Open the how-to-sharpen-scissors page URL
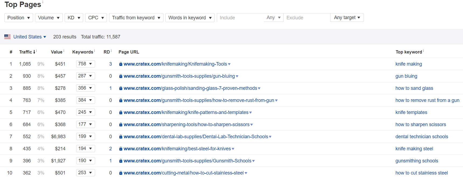Viewport: 463px width, 178px height. 186,124
